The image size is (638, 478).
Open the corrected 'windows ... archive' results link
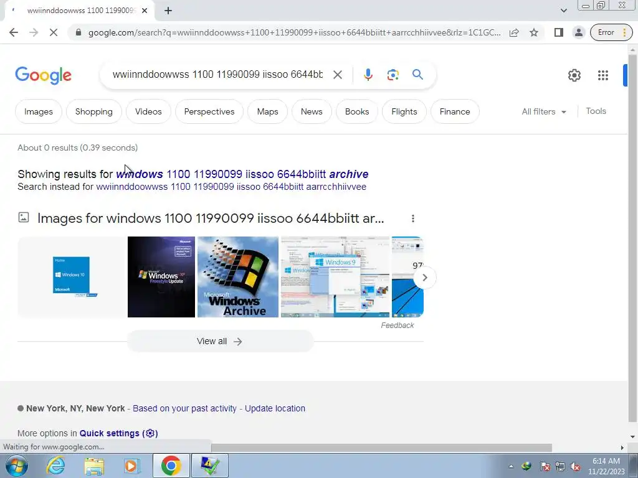242,174
